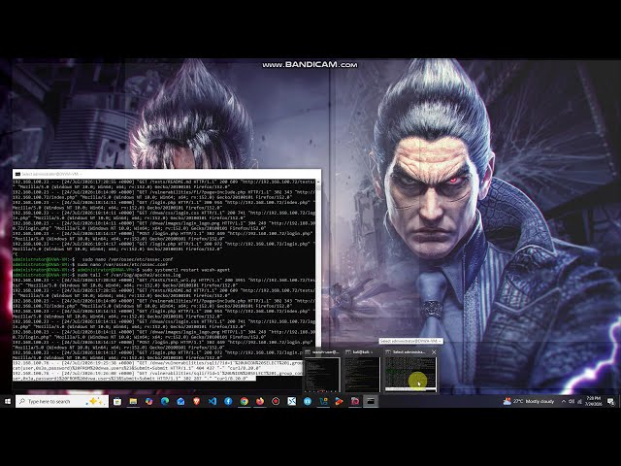Image resolution: width=621 pixels, height=466 pixels.
Task: Close the Select administrator preview with X
Action: 434,351
